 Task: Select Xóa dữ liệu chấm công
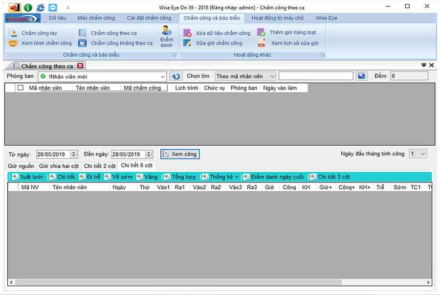[x=222, y=33]
